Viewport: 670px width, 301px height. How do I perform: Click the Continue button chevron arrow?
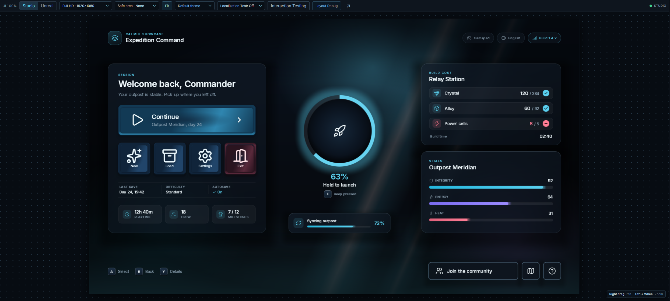tap(239, 120)
